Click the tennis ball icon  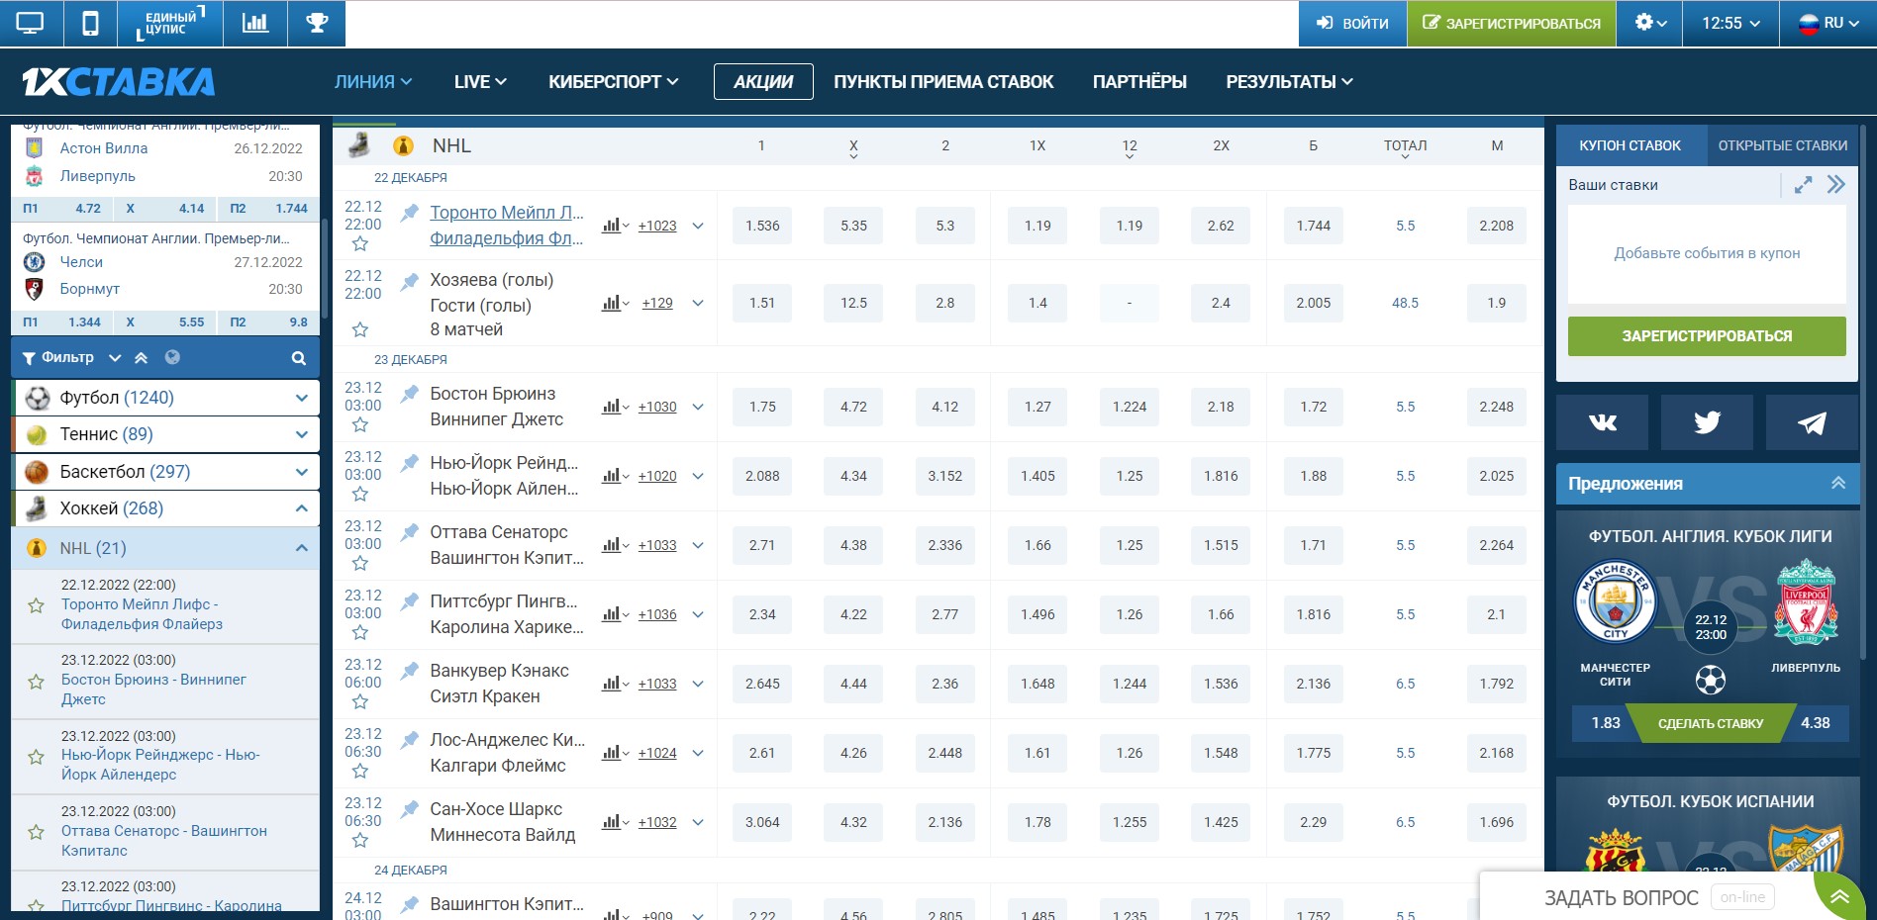tap(38, 434)
